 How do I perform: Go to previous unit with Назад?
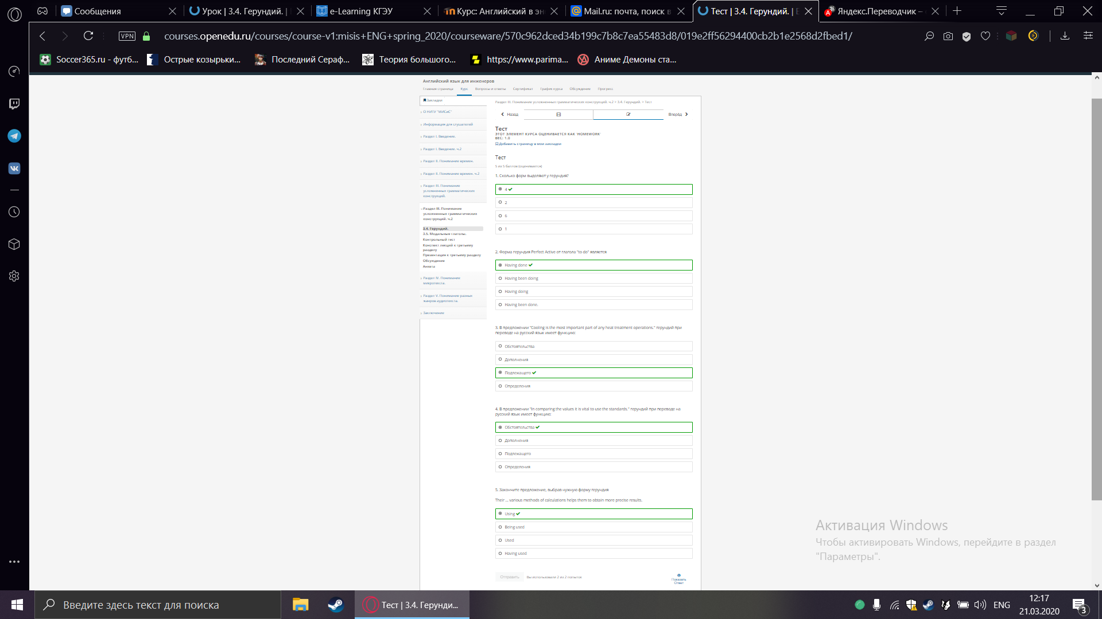pos(510,115)
